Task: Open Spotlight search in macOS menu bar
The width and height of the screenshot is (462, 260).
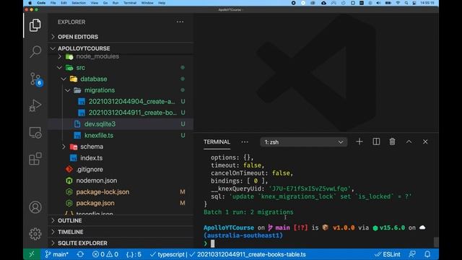Action: pos(406,3)
